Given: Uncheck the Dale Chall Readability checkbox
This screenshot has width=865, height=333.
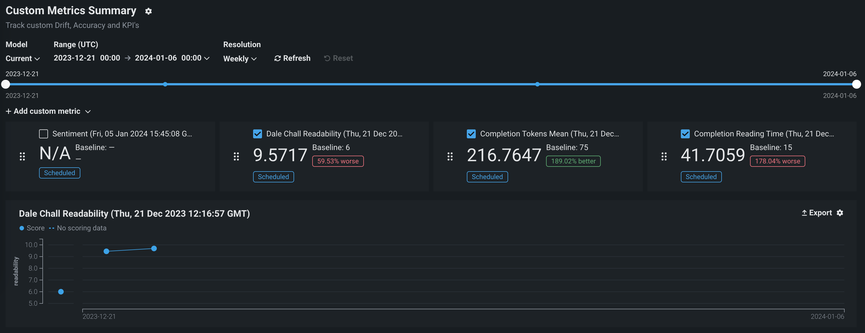Looking at the screenshot, I should click(x=257, y=134).
